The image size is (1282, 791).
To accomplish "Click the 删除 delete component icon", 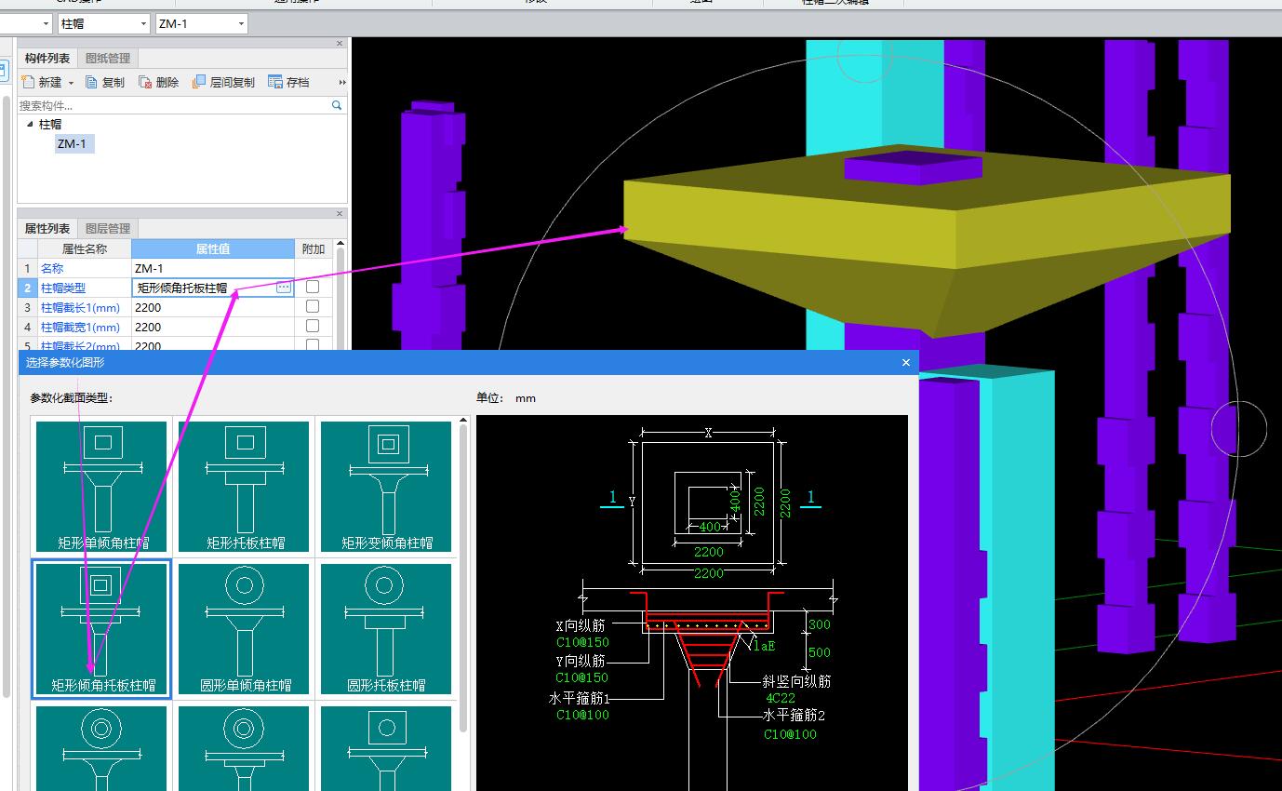I will coord(145,82).
